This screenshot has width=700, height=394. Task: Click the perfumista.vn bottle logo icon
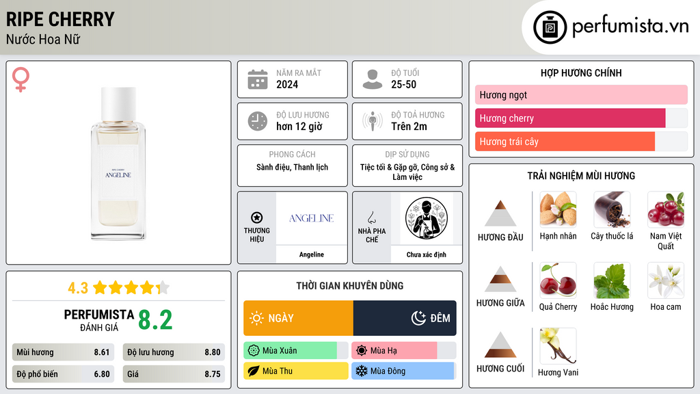(x=550, y=27)
